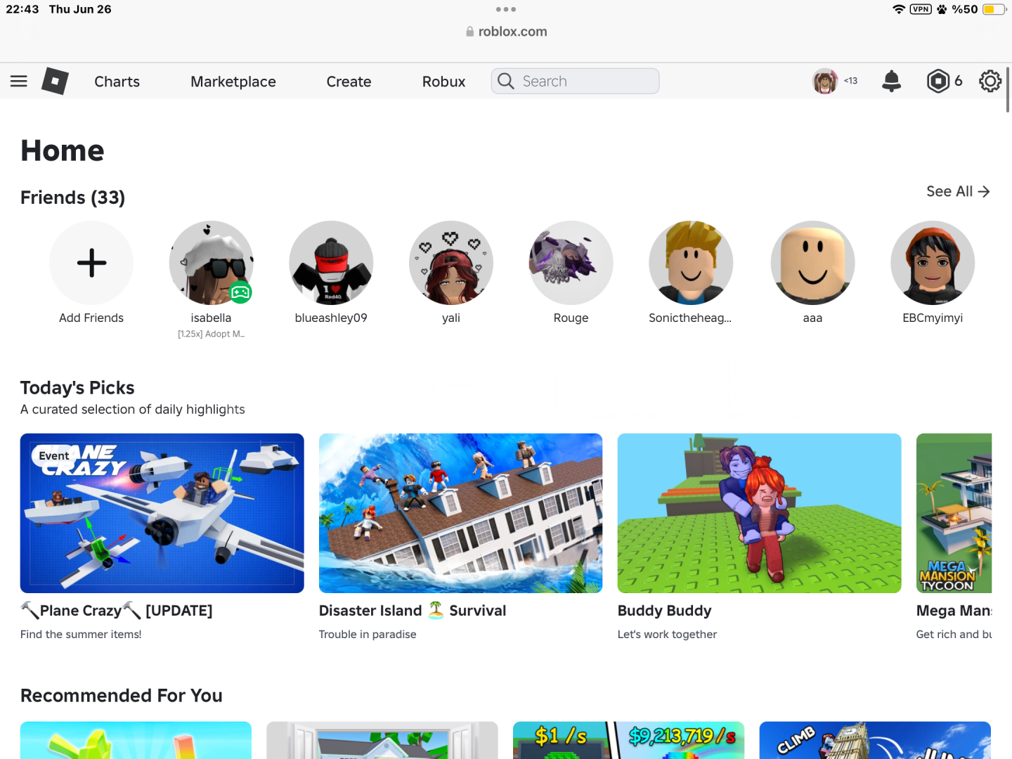
Task: Open Rouge's friend avatar
Action: (x=571, y=263)
